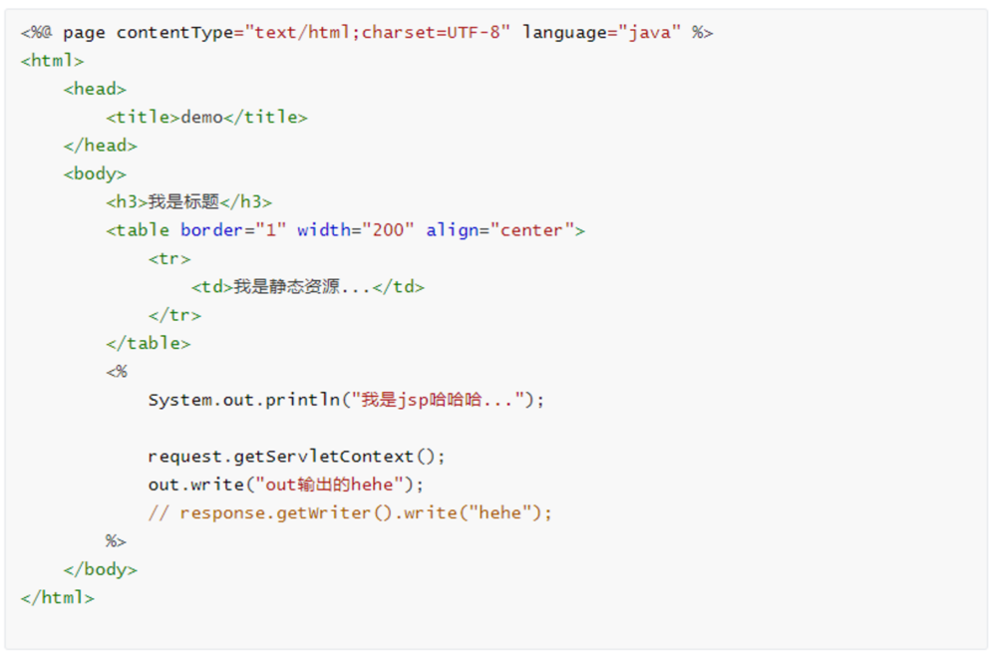The height and width of the screenshot is (657, 994).
Task: Click the opening <head> tag
Action: (x=95, y=89)
